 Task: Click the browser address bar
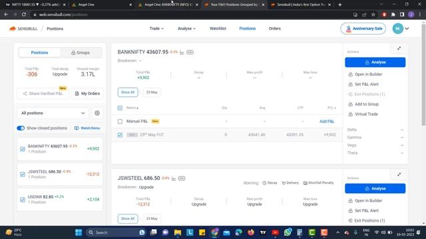(190, 15)
